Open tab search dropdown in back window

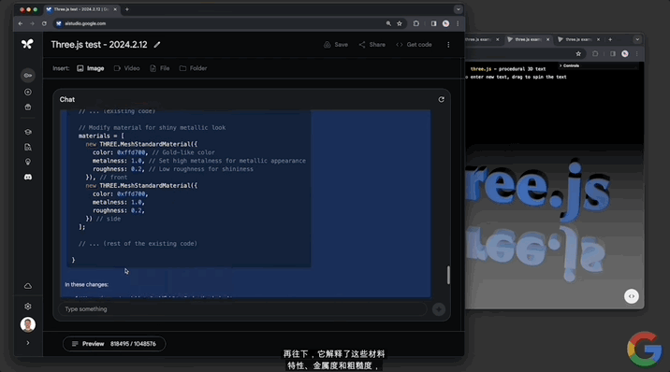(x=637, y=39)
